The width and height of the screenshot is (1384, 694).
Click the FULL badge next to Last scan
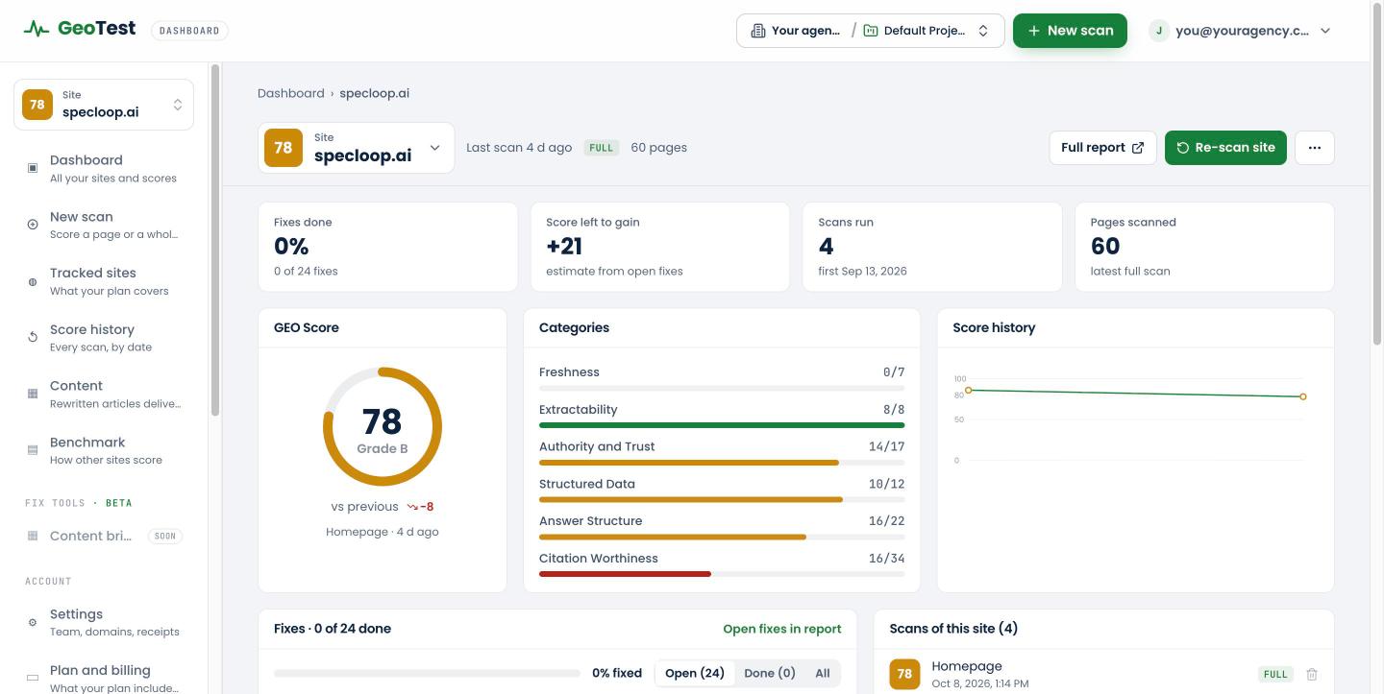602,148
